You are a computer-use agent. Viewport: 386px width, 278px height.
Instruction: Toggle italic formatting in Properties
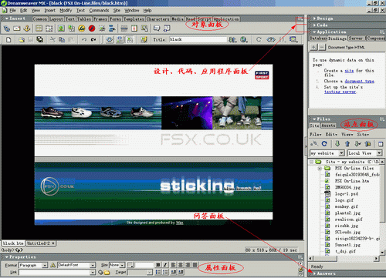click(165, 265)
